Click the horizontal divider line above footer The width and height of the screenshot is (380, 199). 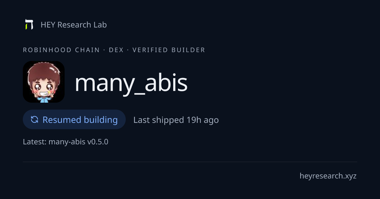pos(190,162)
